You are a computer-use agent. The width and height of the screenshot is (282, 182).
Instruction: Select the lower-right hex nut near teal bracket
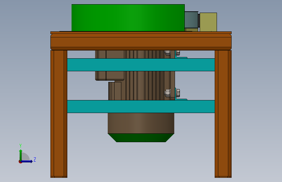tap(178, 93)
